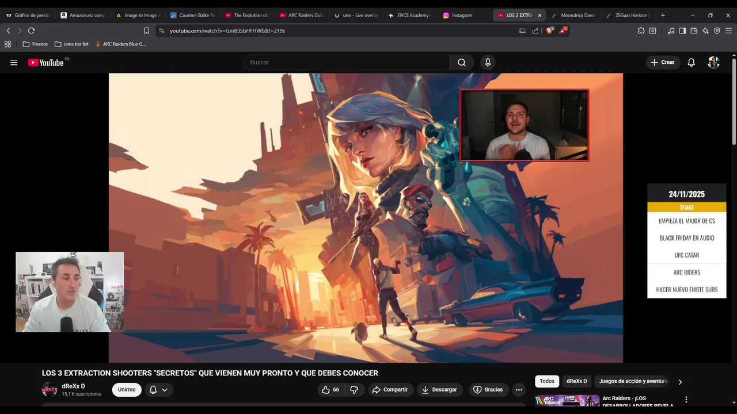Select the Todos filter chip
This screenshot has height=414, width=737.
[547, 381]
